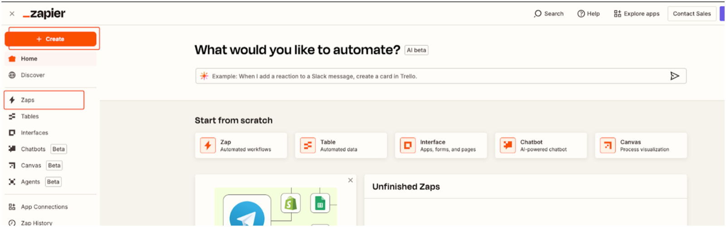The height and width of the screenshot is (227, 726).
Task: Click Search in the top bar
Action: point(549,14)
